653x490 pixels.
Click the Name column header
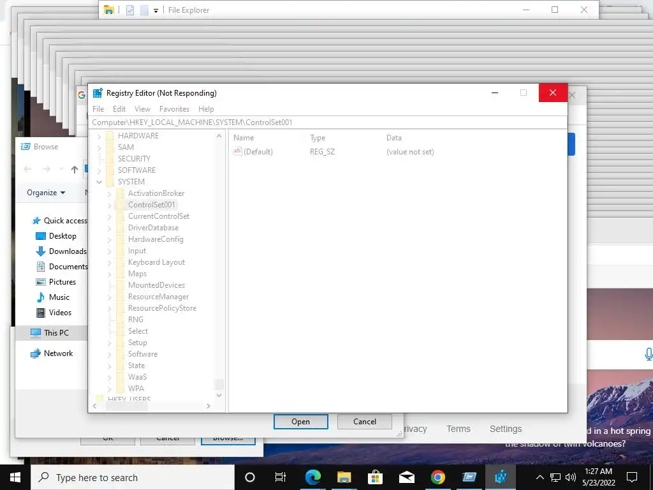244,138
